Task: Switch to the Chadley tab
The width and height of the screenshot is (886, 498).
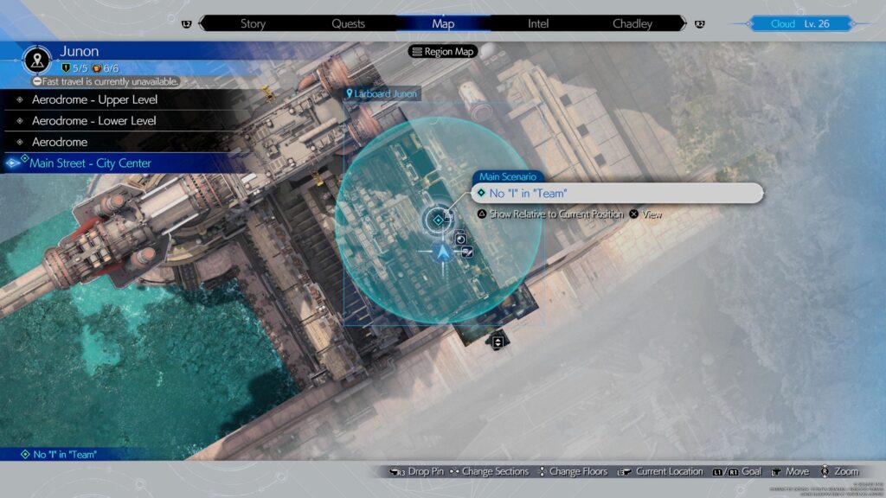Action: [x=632, y=24]
